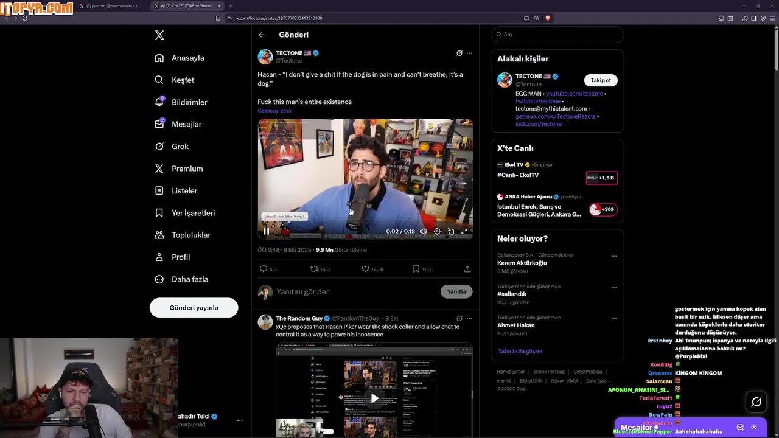Viewport: 779px width, 438px height.
Task: Open account switcher menu dots
Action: click(x=240, y=420)
